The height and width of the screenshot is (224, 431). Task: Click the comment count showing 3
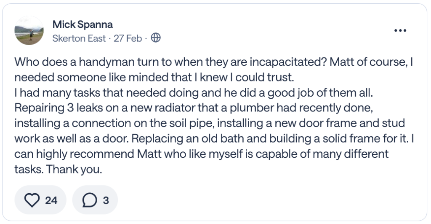click(106, 200)
